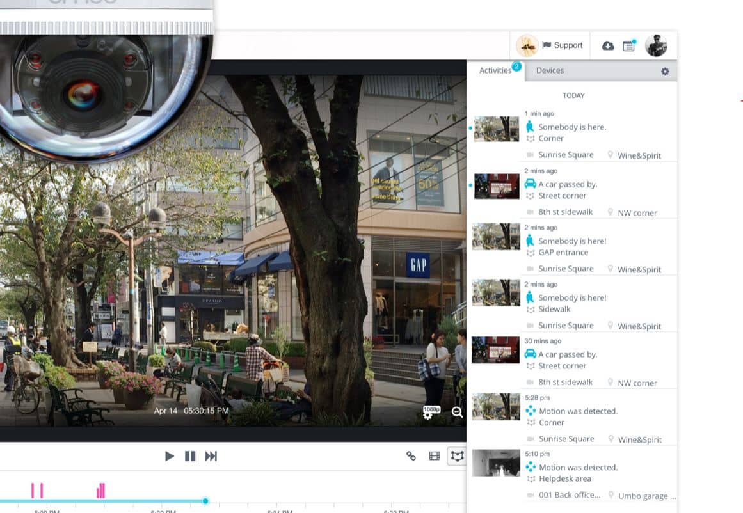Open the user profile avatar menu

656,45
